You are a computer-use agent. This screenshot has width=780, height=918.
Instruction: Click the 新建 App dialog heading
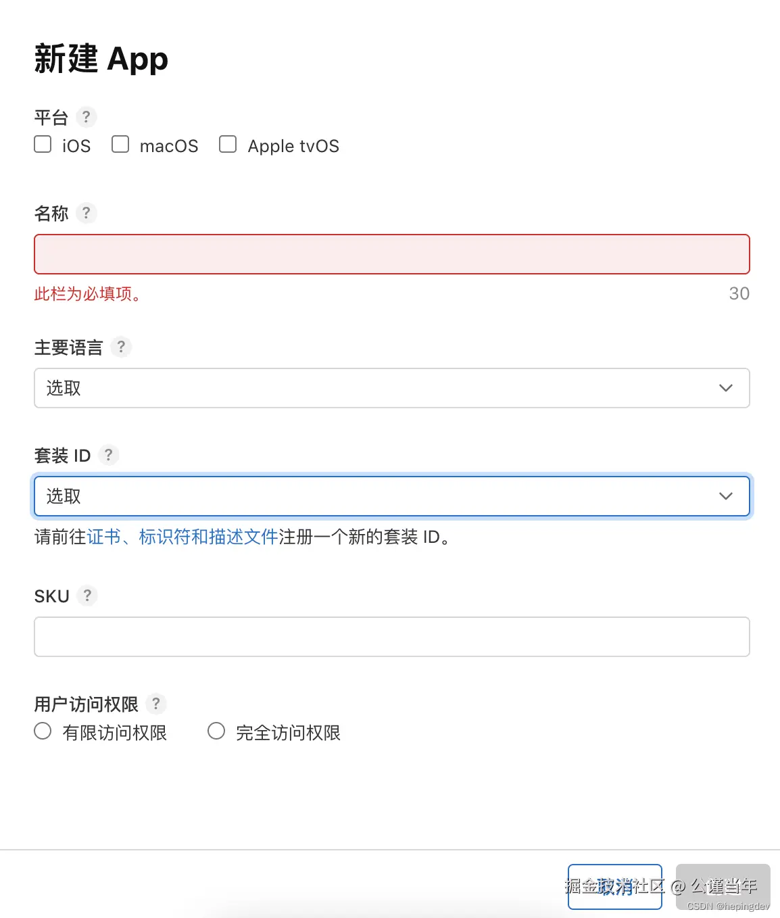click(x=101, y=59)
